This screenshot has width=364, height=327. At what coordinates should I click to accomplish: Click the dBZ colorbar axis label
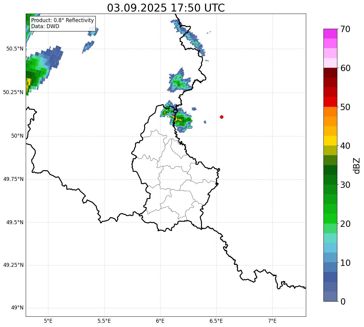pyautogui.click(x=357, y=165)
